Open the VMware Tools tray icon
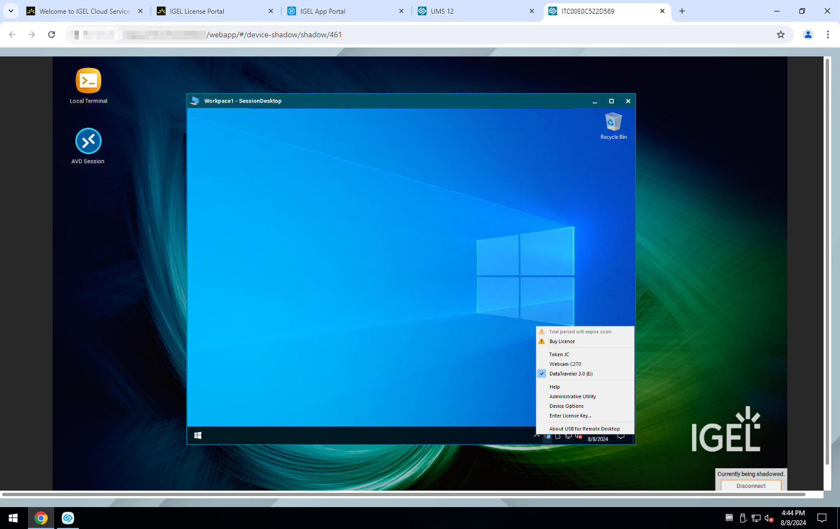The height and width of the screenshot is (529, 840). [x=729, y=517]
